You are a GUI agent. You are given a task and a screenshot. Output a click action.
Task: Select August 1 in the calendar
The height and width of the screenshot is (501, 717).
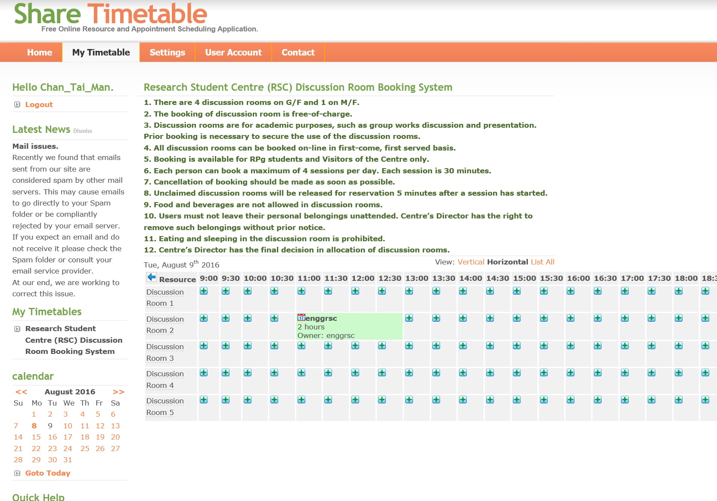[x=34, y=414]
